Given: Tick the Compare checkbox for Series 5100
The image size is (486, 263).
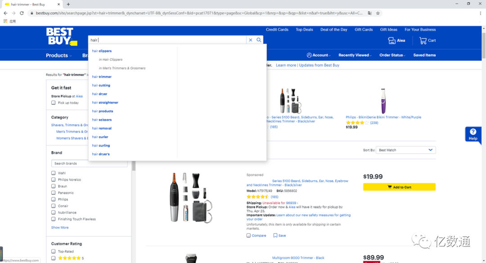Looking at the screenshot, I should (248, 236).
